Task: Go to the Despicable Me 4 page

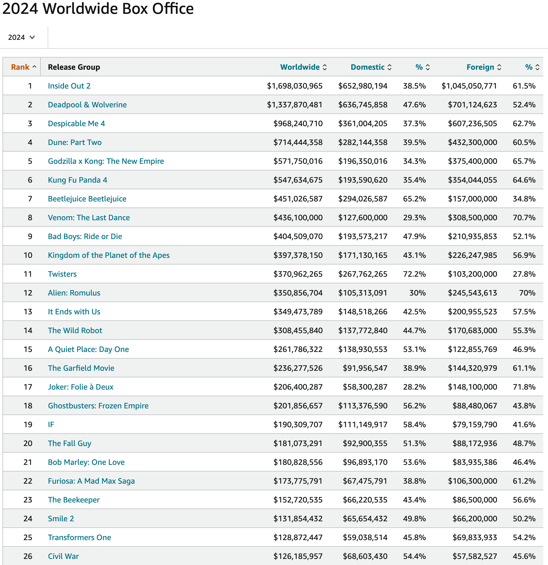Action: pyautogui.click(x=76, y=123)
